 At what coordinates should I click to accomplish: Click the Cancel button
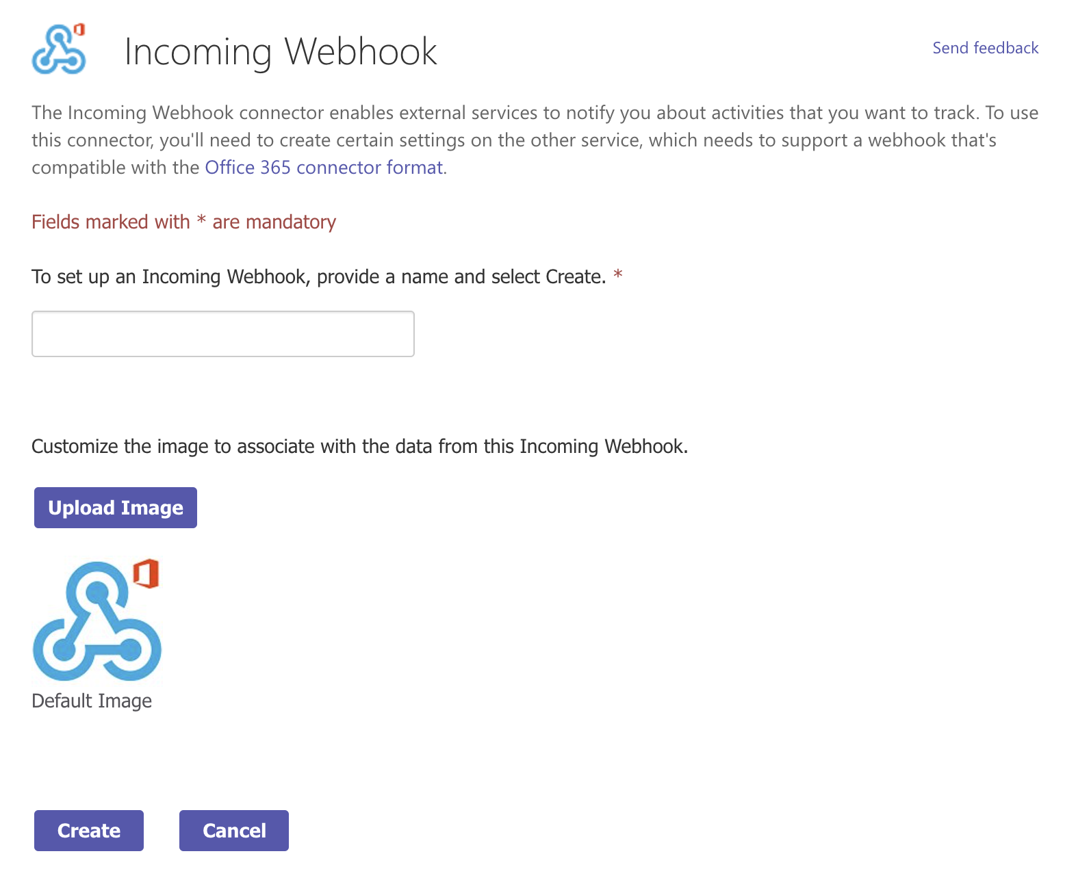tap(233, 830)
